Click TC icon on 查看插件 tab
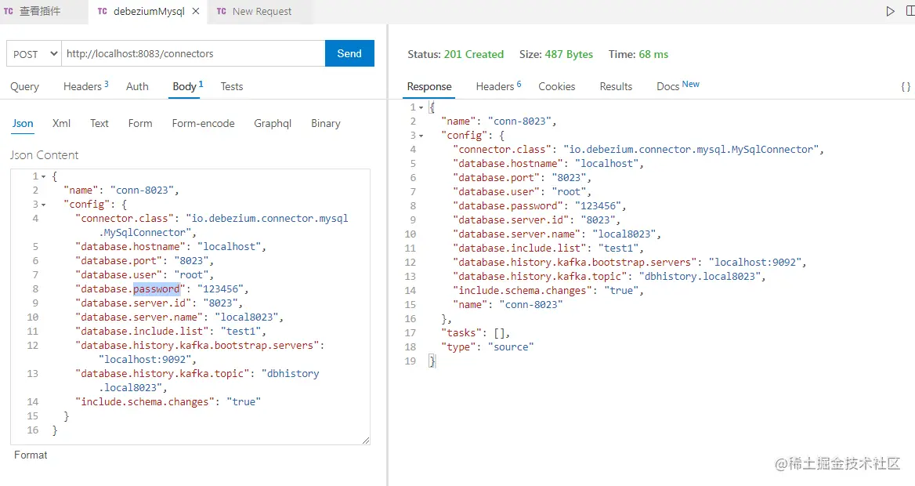 pyautogui.click(x=9, y=12)
